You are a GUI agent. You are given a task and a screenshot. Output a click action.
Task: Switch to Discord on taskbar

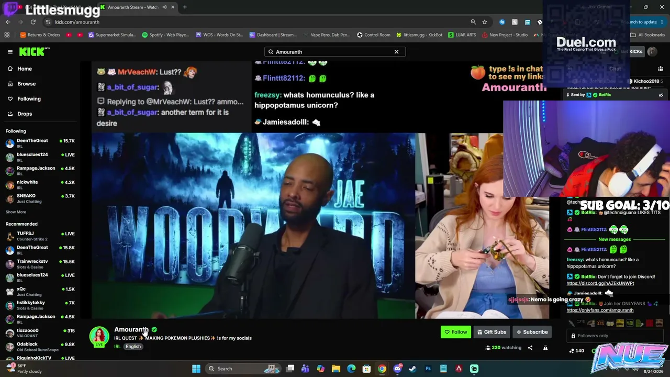pyautogui.click(x=397, y=369)
